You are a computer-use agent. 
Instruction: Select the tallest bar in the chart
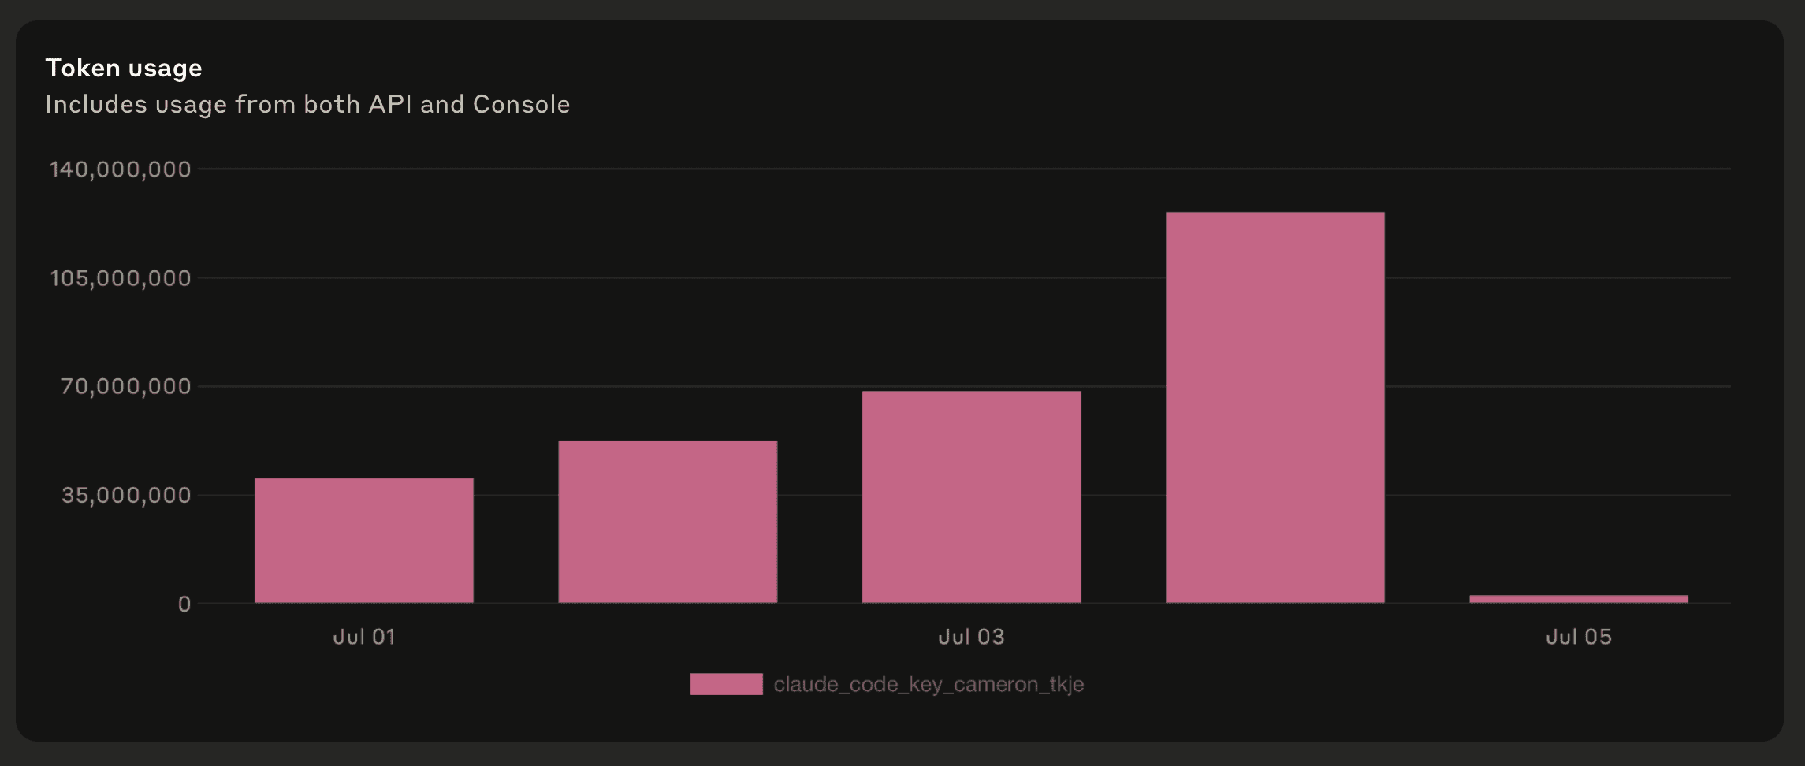coord(1275,407)
